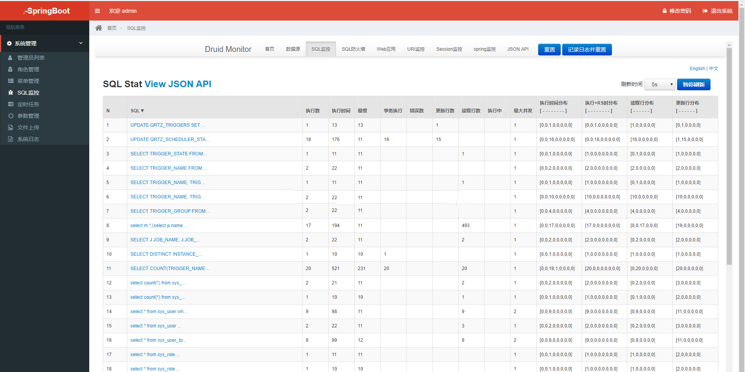
Task: Switch to the SQL防火墙 tab
Action: pos(353,49)
